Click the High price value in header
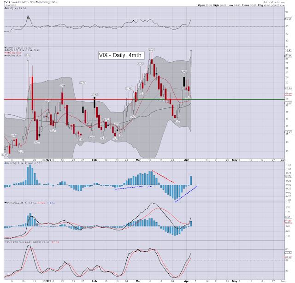The width and height of the screenshot is (295, 283). click(x=223, y=5)
